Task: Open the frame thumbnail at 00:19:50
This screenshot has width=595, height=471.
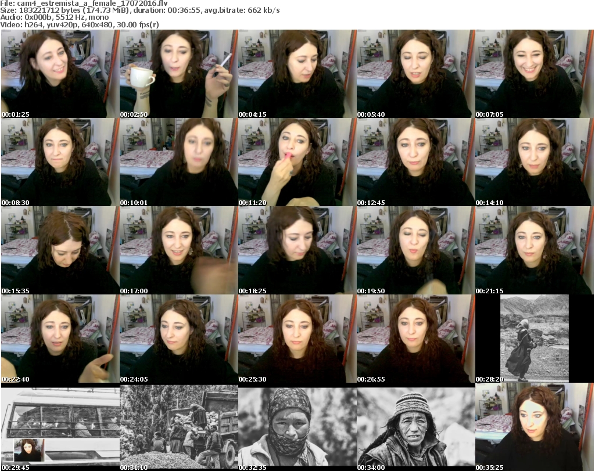Action: click(415, 251)
